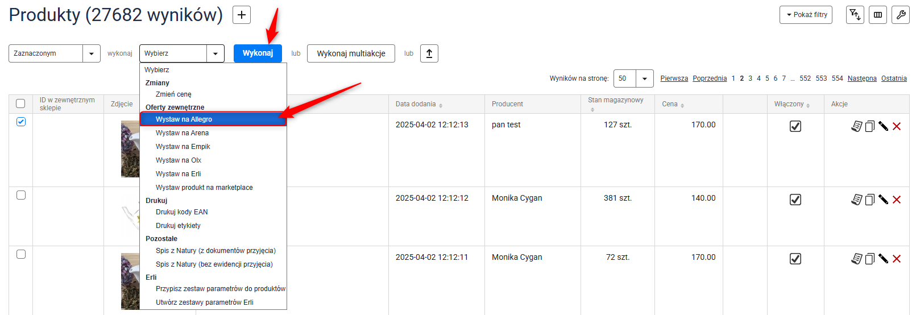Duplicate the 72 szt. product row
Viewport: 916px width, 315px height.
[x=869, y=259]
